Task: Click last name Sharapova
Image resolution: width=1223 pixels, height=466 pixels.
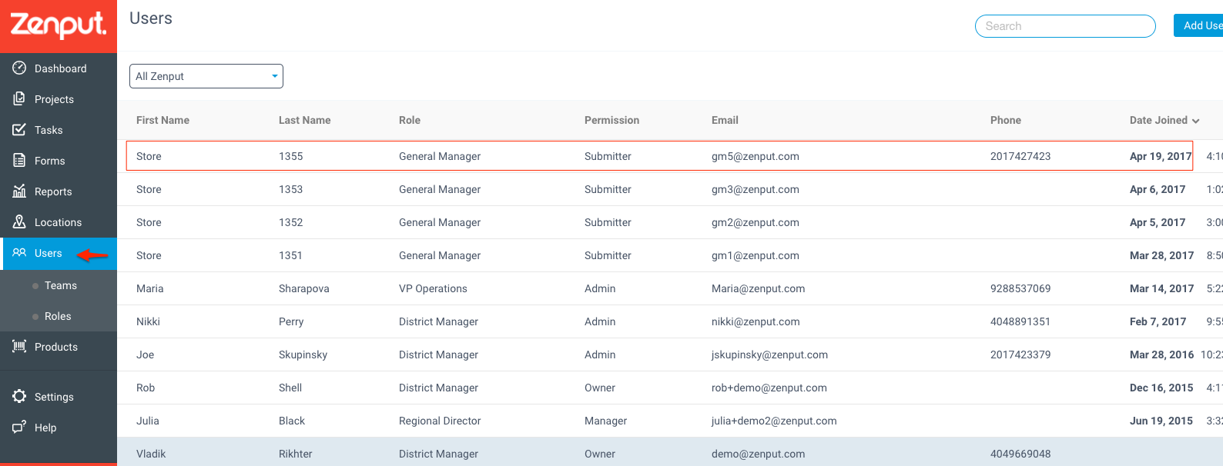Action: (x=303, y=288)
